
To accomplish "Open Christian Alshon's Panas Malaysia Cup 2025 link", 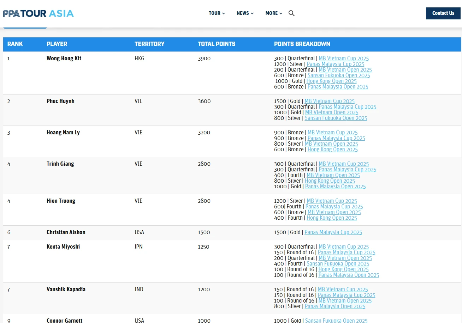I will coord(333,232).
